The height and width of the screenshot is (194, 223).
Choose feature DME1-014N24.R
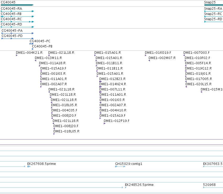(113, 84)
